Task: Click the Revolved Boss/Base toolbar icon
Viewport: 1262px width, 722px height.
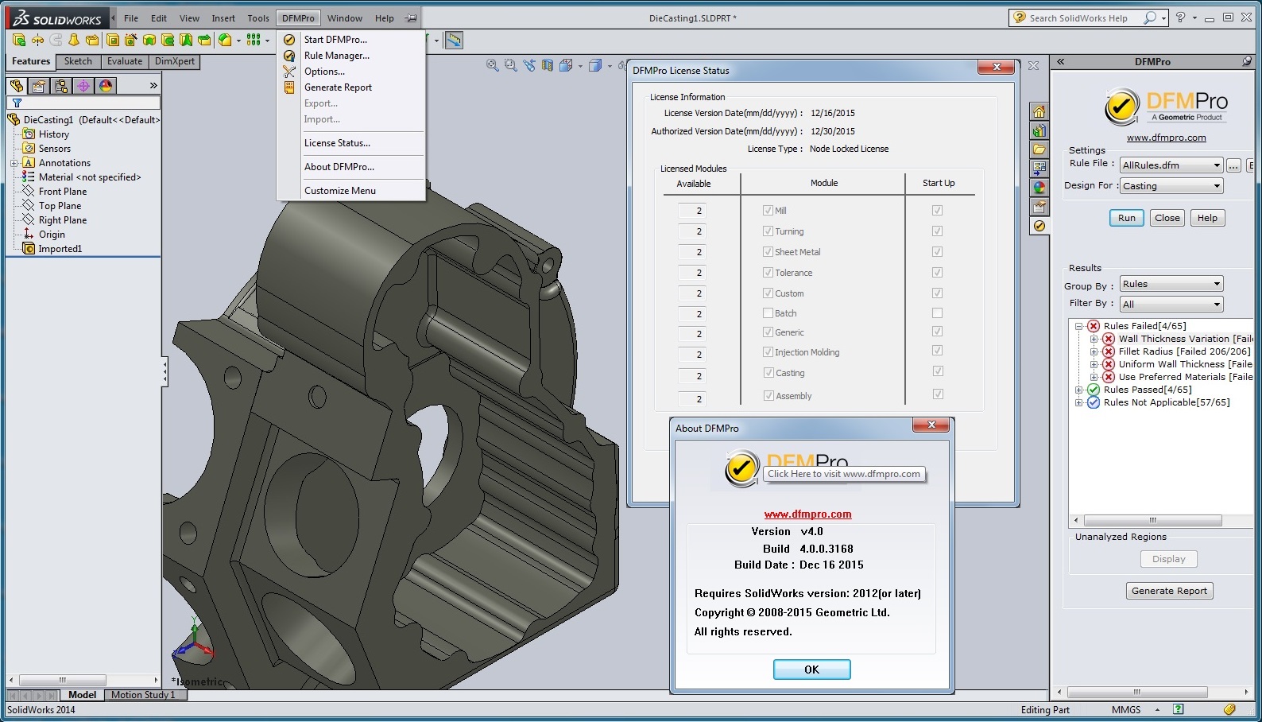Action: (x=37, y=40)
